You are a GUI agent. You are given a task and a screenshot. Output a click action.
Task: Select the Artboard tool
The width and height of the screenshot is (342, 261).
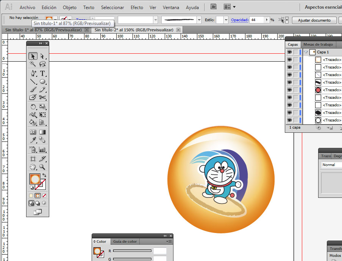(x=33, y=159)
